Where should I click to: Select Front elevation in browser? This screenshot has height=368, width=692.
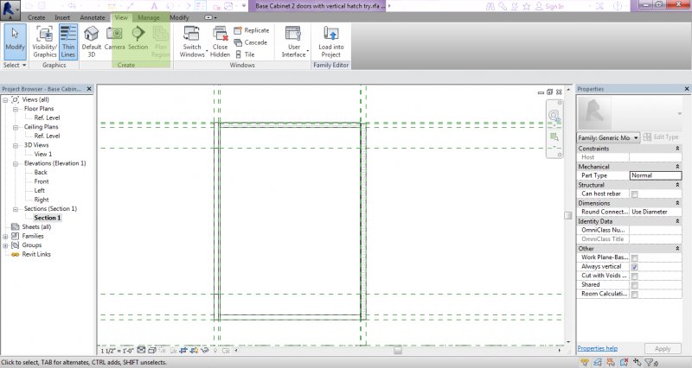click(42, 181)
